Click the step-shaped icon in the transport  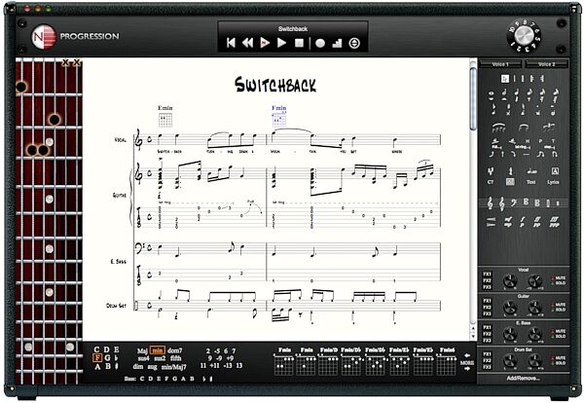pyautogui.click(x=337, y=44)
